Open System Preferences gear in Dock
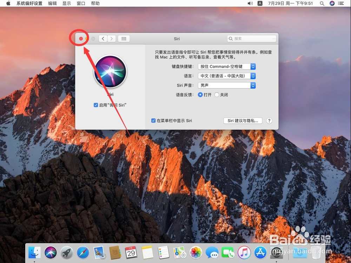 (276, 252)
